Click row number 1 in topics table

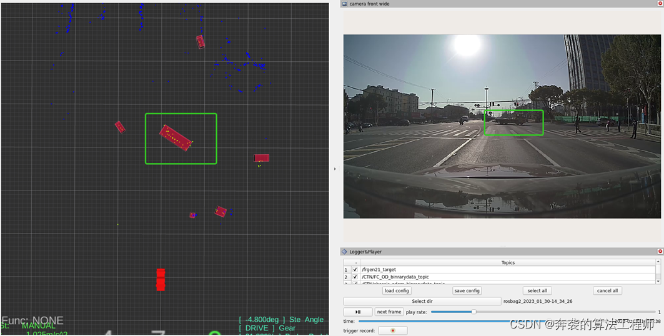[346, 270]
